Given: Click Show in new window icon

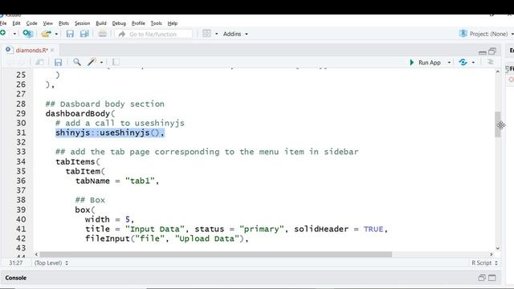Looking at the screenshot, I should tap(39, 62).
